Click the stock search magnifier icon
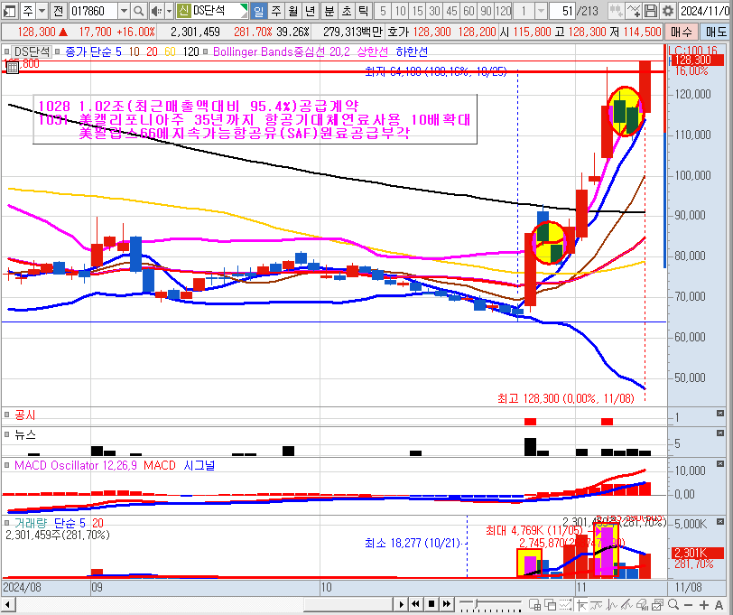733x615 pixels. coord(138,11)
